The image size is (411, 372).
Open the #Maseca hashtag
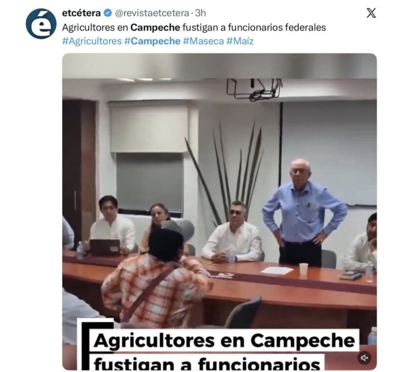pyautogui.click(x=204, y=41)
